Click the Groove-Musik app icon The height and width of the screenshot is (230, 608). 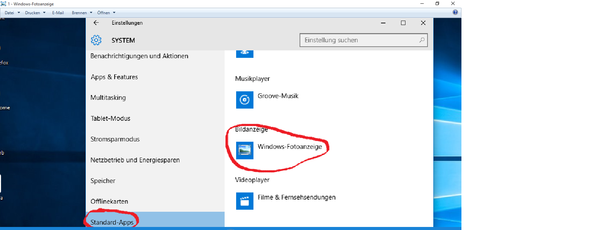pos(245,100)
